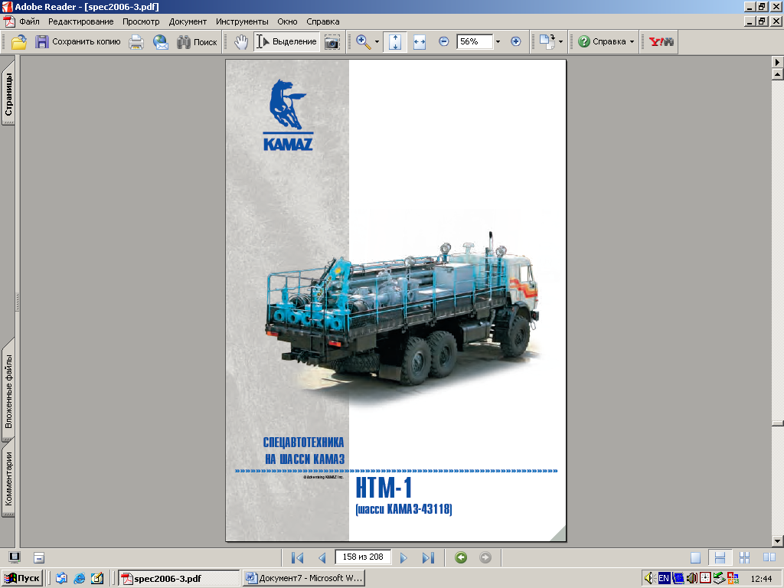
Task: Open the Окно menu
Action: [288, 21]
